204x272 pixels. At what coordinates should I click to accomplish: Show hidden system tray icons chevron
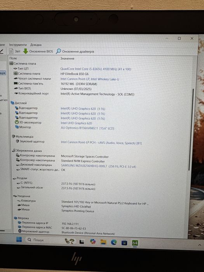click(199, 245)
